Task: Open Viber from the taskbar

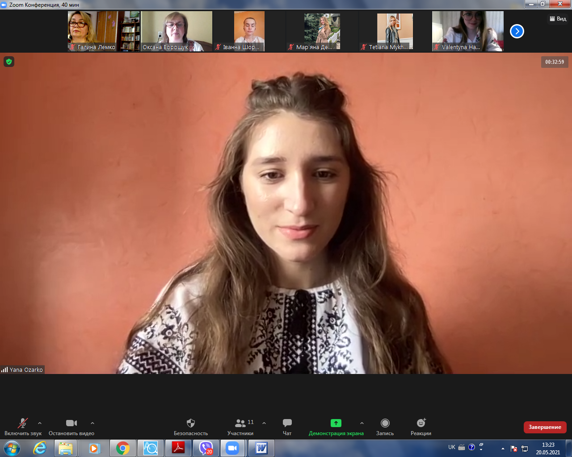Action: 206,448
